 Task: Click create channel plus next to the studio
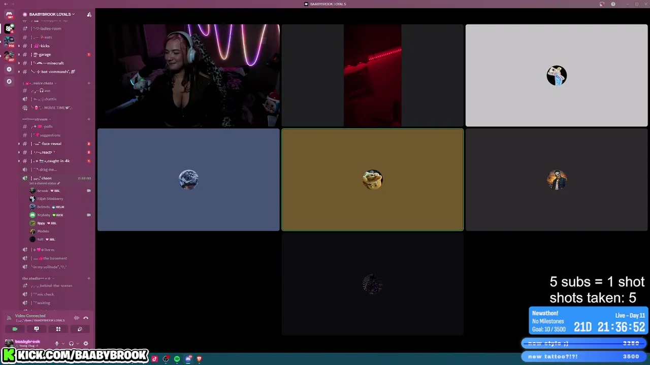pyautogui.click(x=89, y=278)
